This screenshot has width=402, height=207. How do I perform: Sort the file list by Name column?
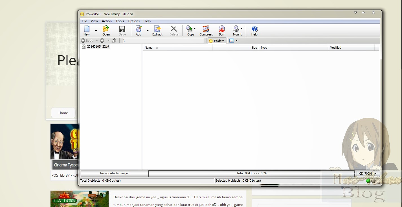pos(178,48)
